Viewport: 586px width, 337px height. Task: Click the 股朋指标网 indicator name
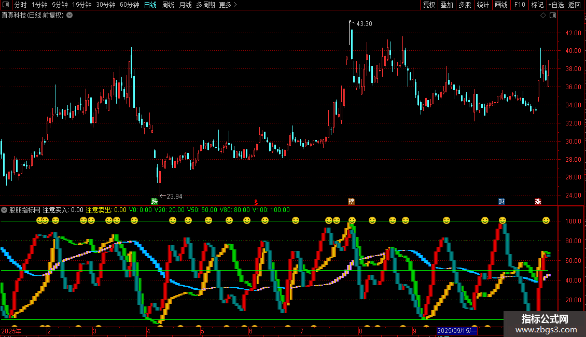(x=25, y=210)
